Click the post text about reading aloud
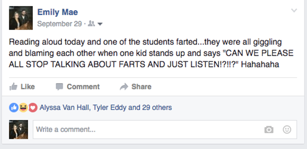 pos(150,53)
